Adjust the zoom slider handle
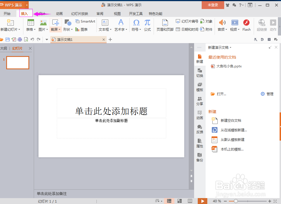Viewport: 281px width, 204px height. click(236, 201)
